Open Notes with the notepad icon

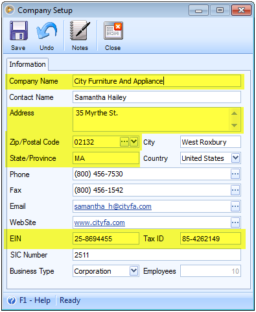click(80, 30)
